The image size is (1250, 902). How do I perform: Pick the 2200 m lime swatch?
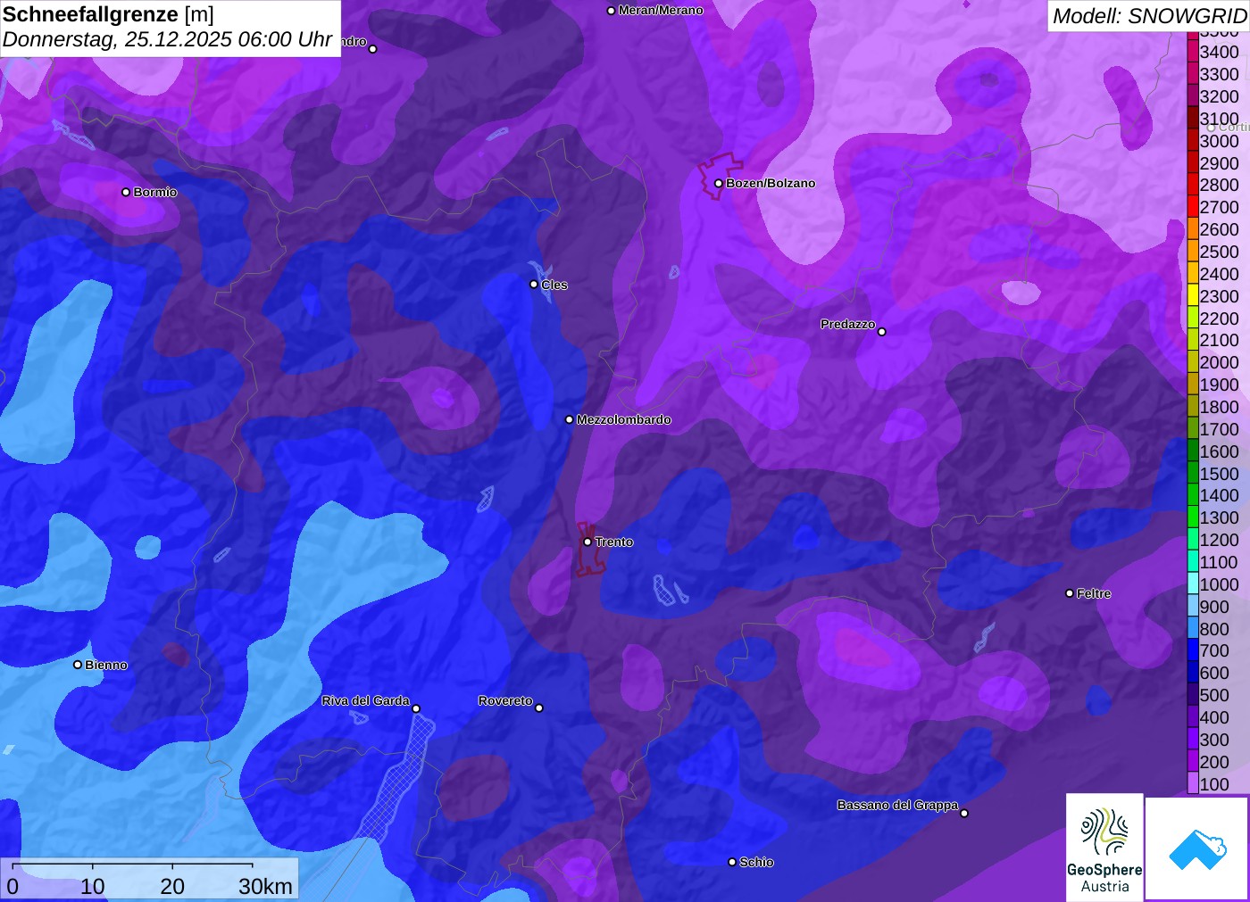coord(1192,319)
